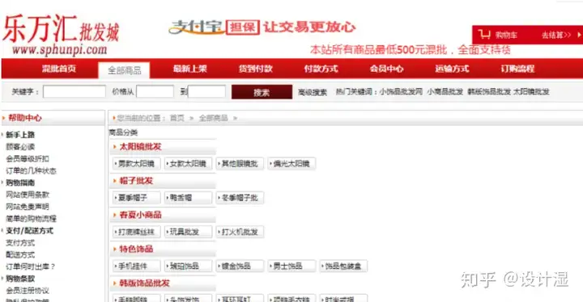
Task: Focus the 价格从 minimum price field
Action: [155, 91]
